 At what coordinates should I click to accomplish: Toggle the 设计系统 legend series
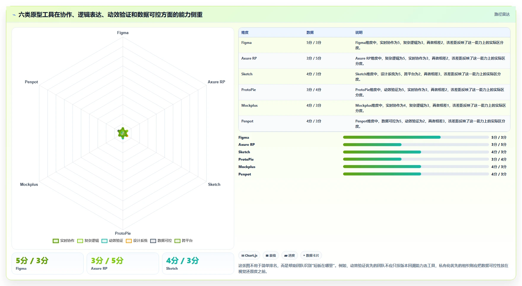point(137,241)
